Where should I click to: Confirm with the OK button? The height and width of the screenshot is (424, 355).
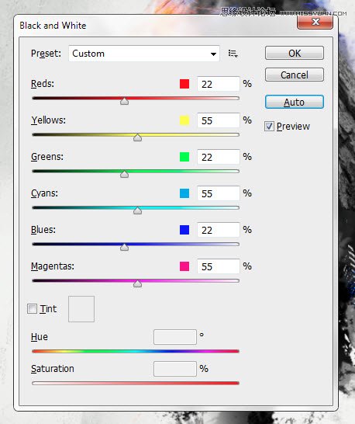(x=295, y=53)
